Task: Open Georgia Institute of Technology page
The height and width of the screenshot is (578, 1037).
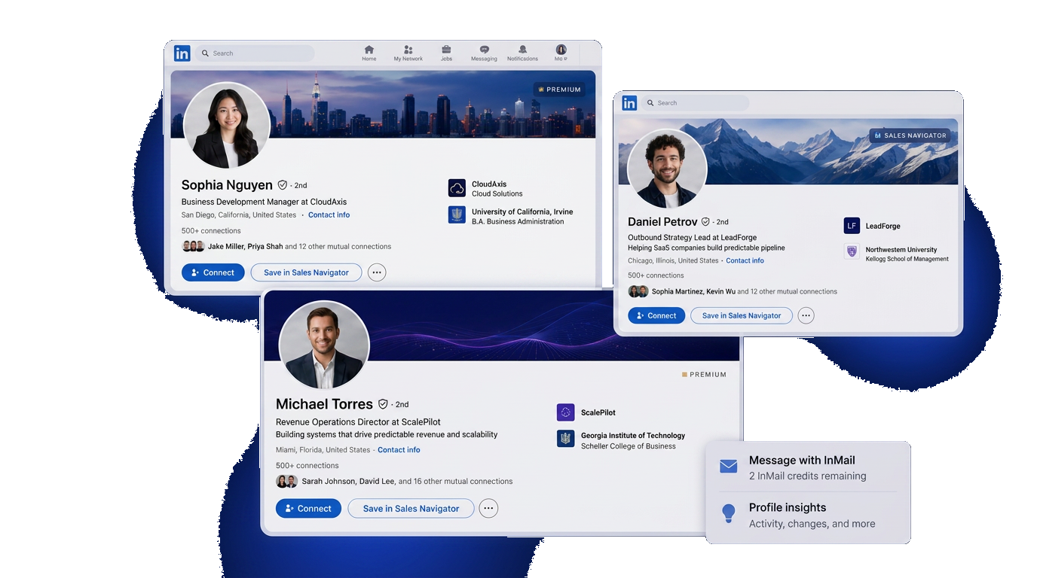Action: (633, 435)
